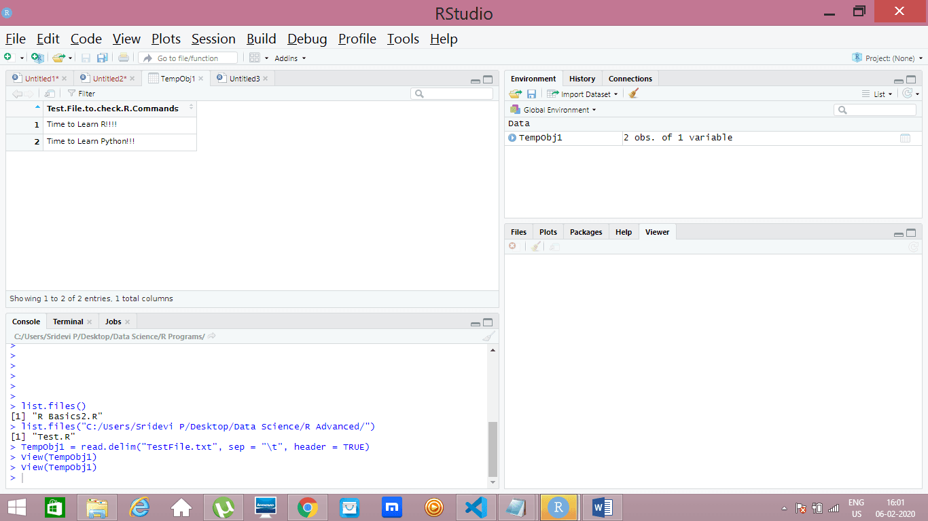This screenshot has width=928, height=521.
Task: Open the Project (None) menu
Action: [x=887, y=58]
